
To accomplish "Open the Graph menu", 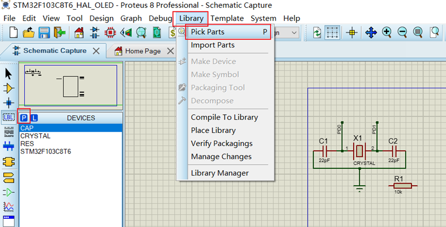I will click(131, 19).
